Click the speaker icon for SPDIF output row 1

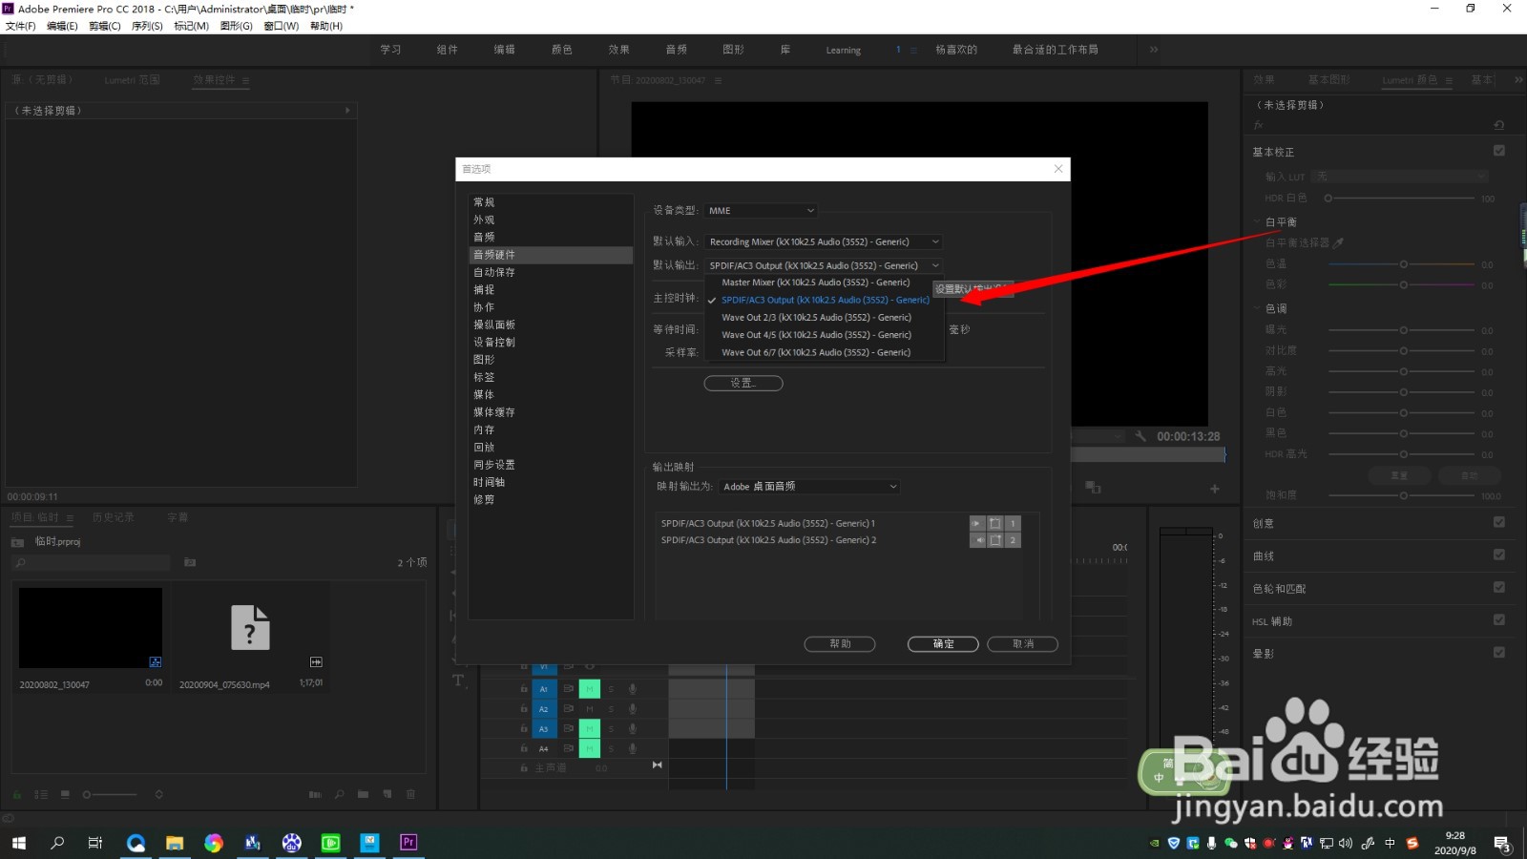point(977,523)
